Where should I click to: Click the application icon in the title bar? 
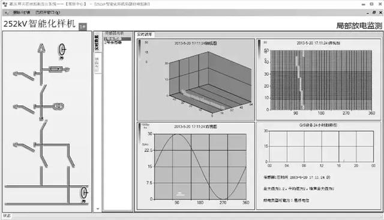5,4
